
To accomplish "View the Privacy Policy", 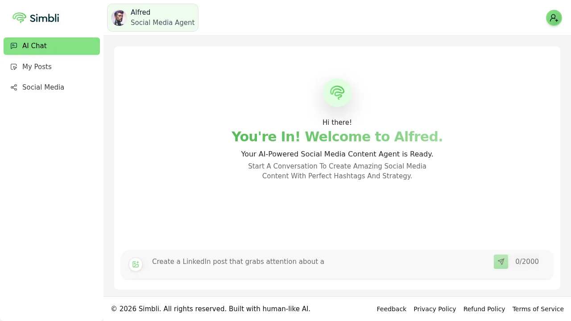I will pos(434,309).
